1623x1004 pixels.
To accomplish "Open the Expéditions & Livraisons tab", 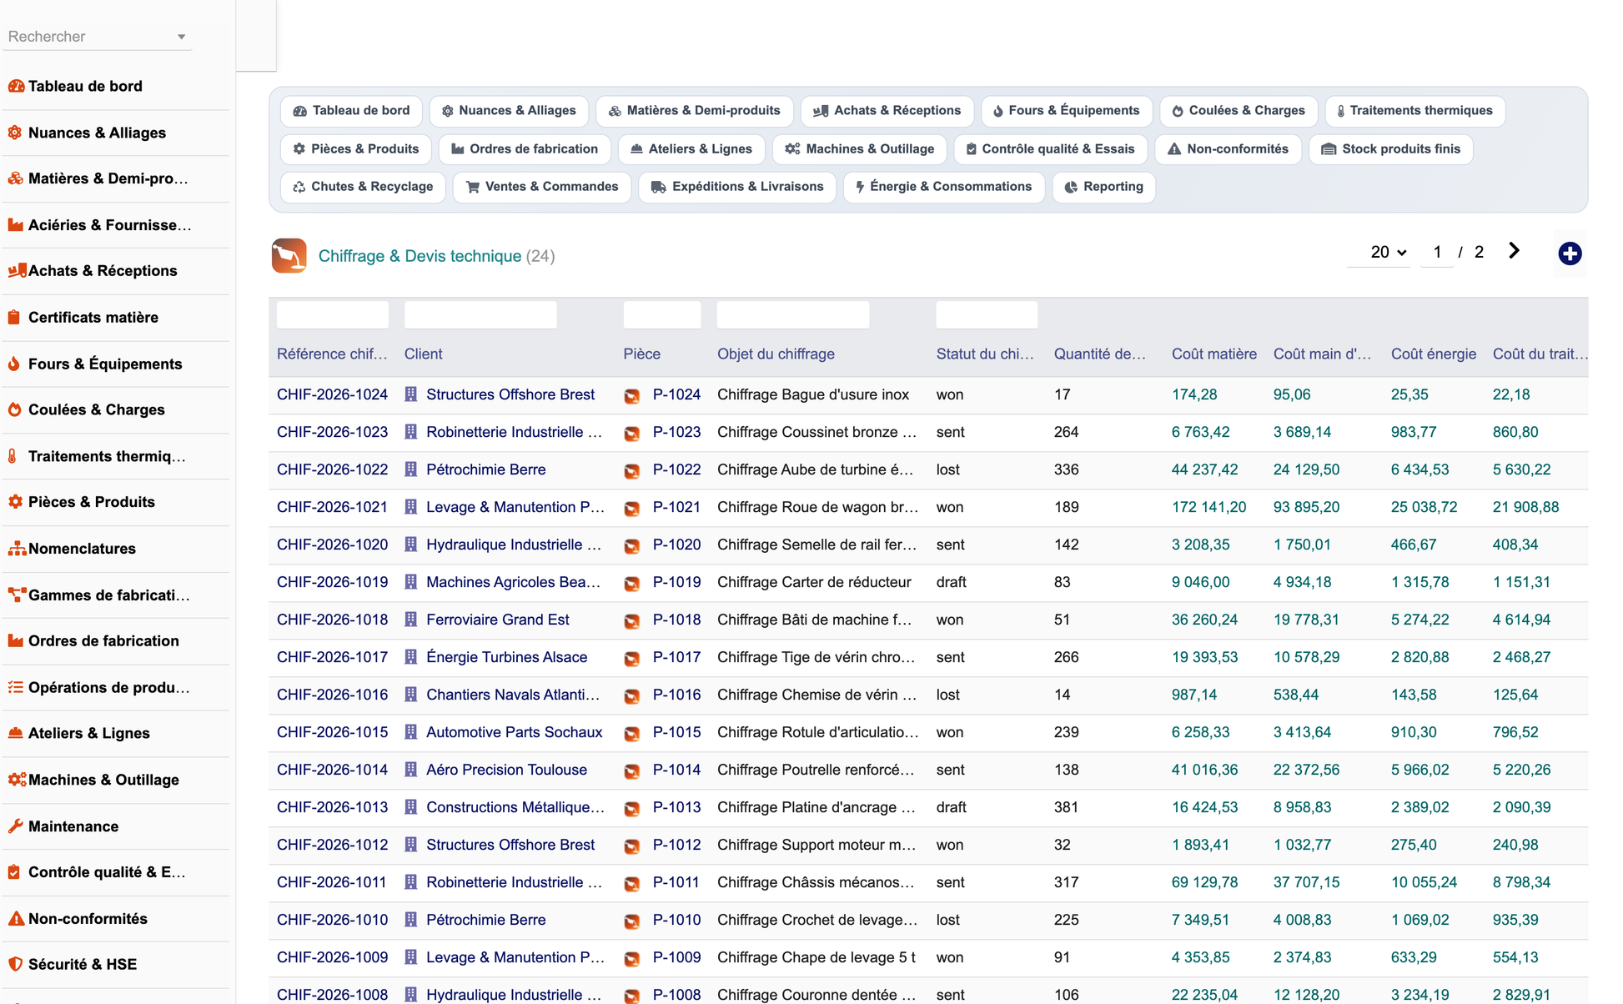I will pos(737,187).
